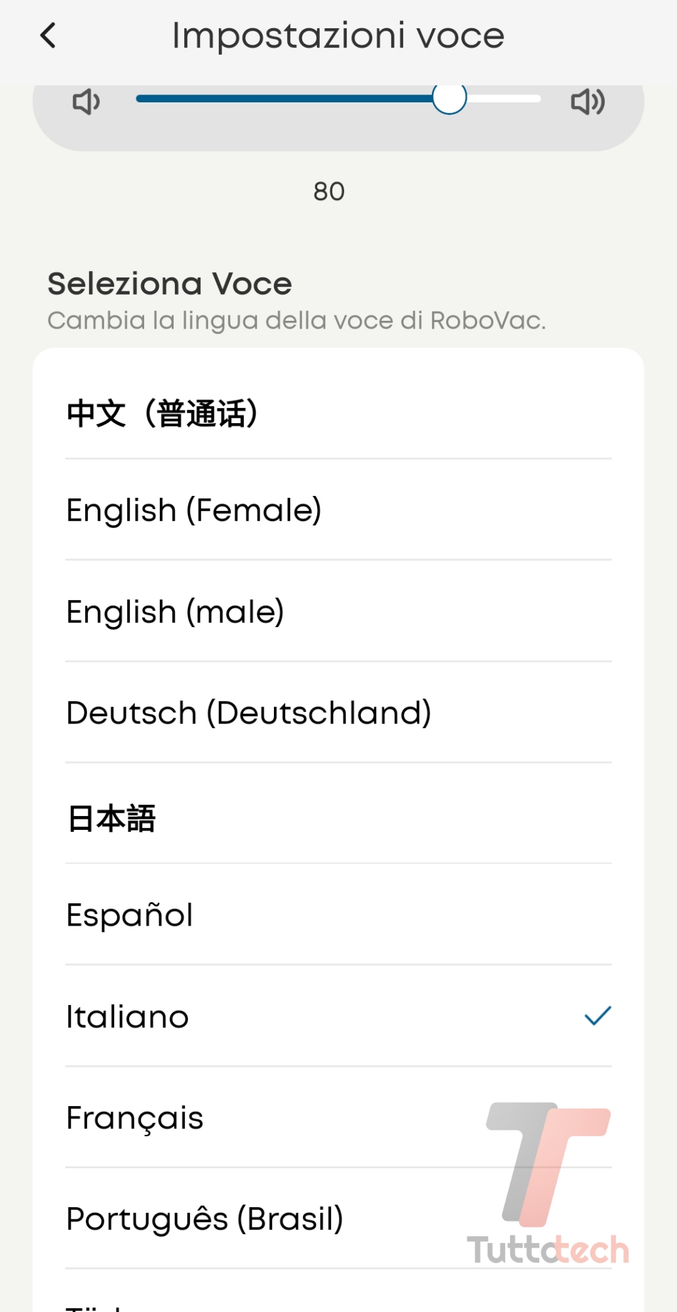
Task: Switch voice to Français
Action: coord(135,1118)
